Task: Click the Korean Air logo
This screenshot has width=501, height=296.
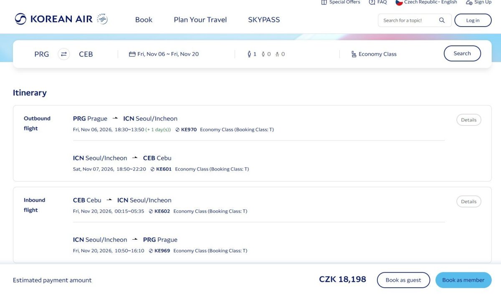Action: pyautogui.click(x=53, y=19)
